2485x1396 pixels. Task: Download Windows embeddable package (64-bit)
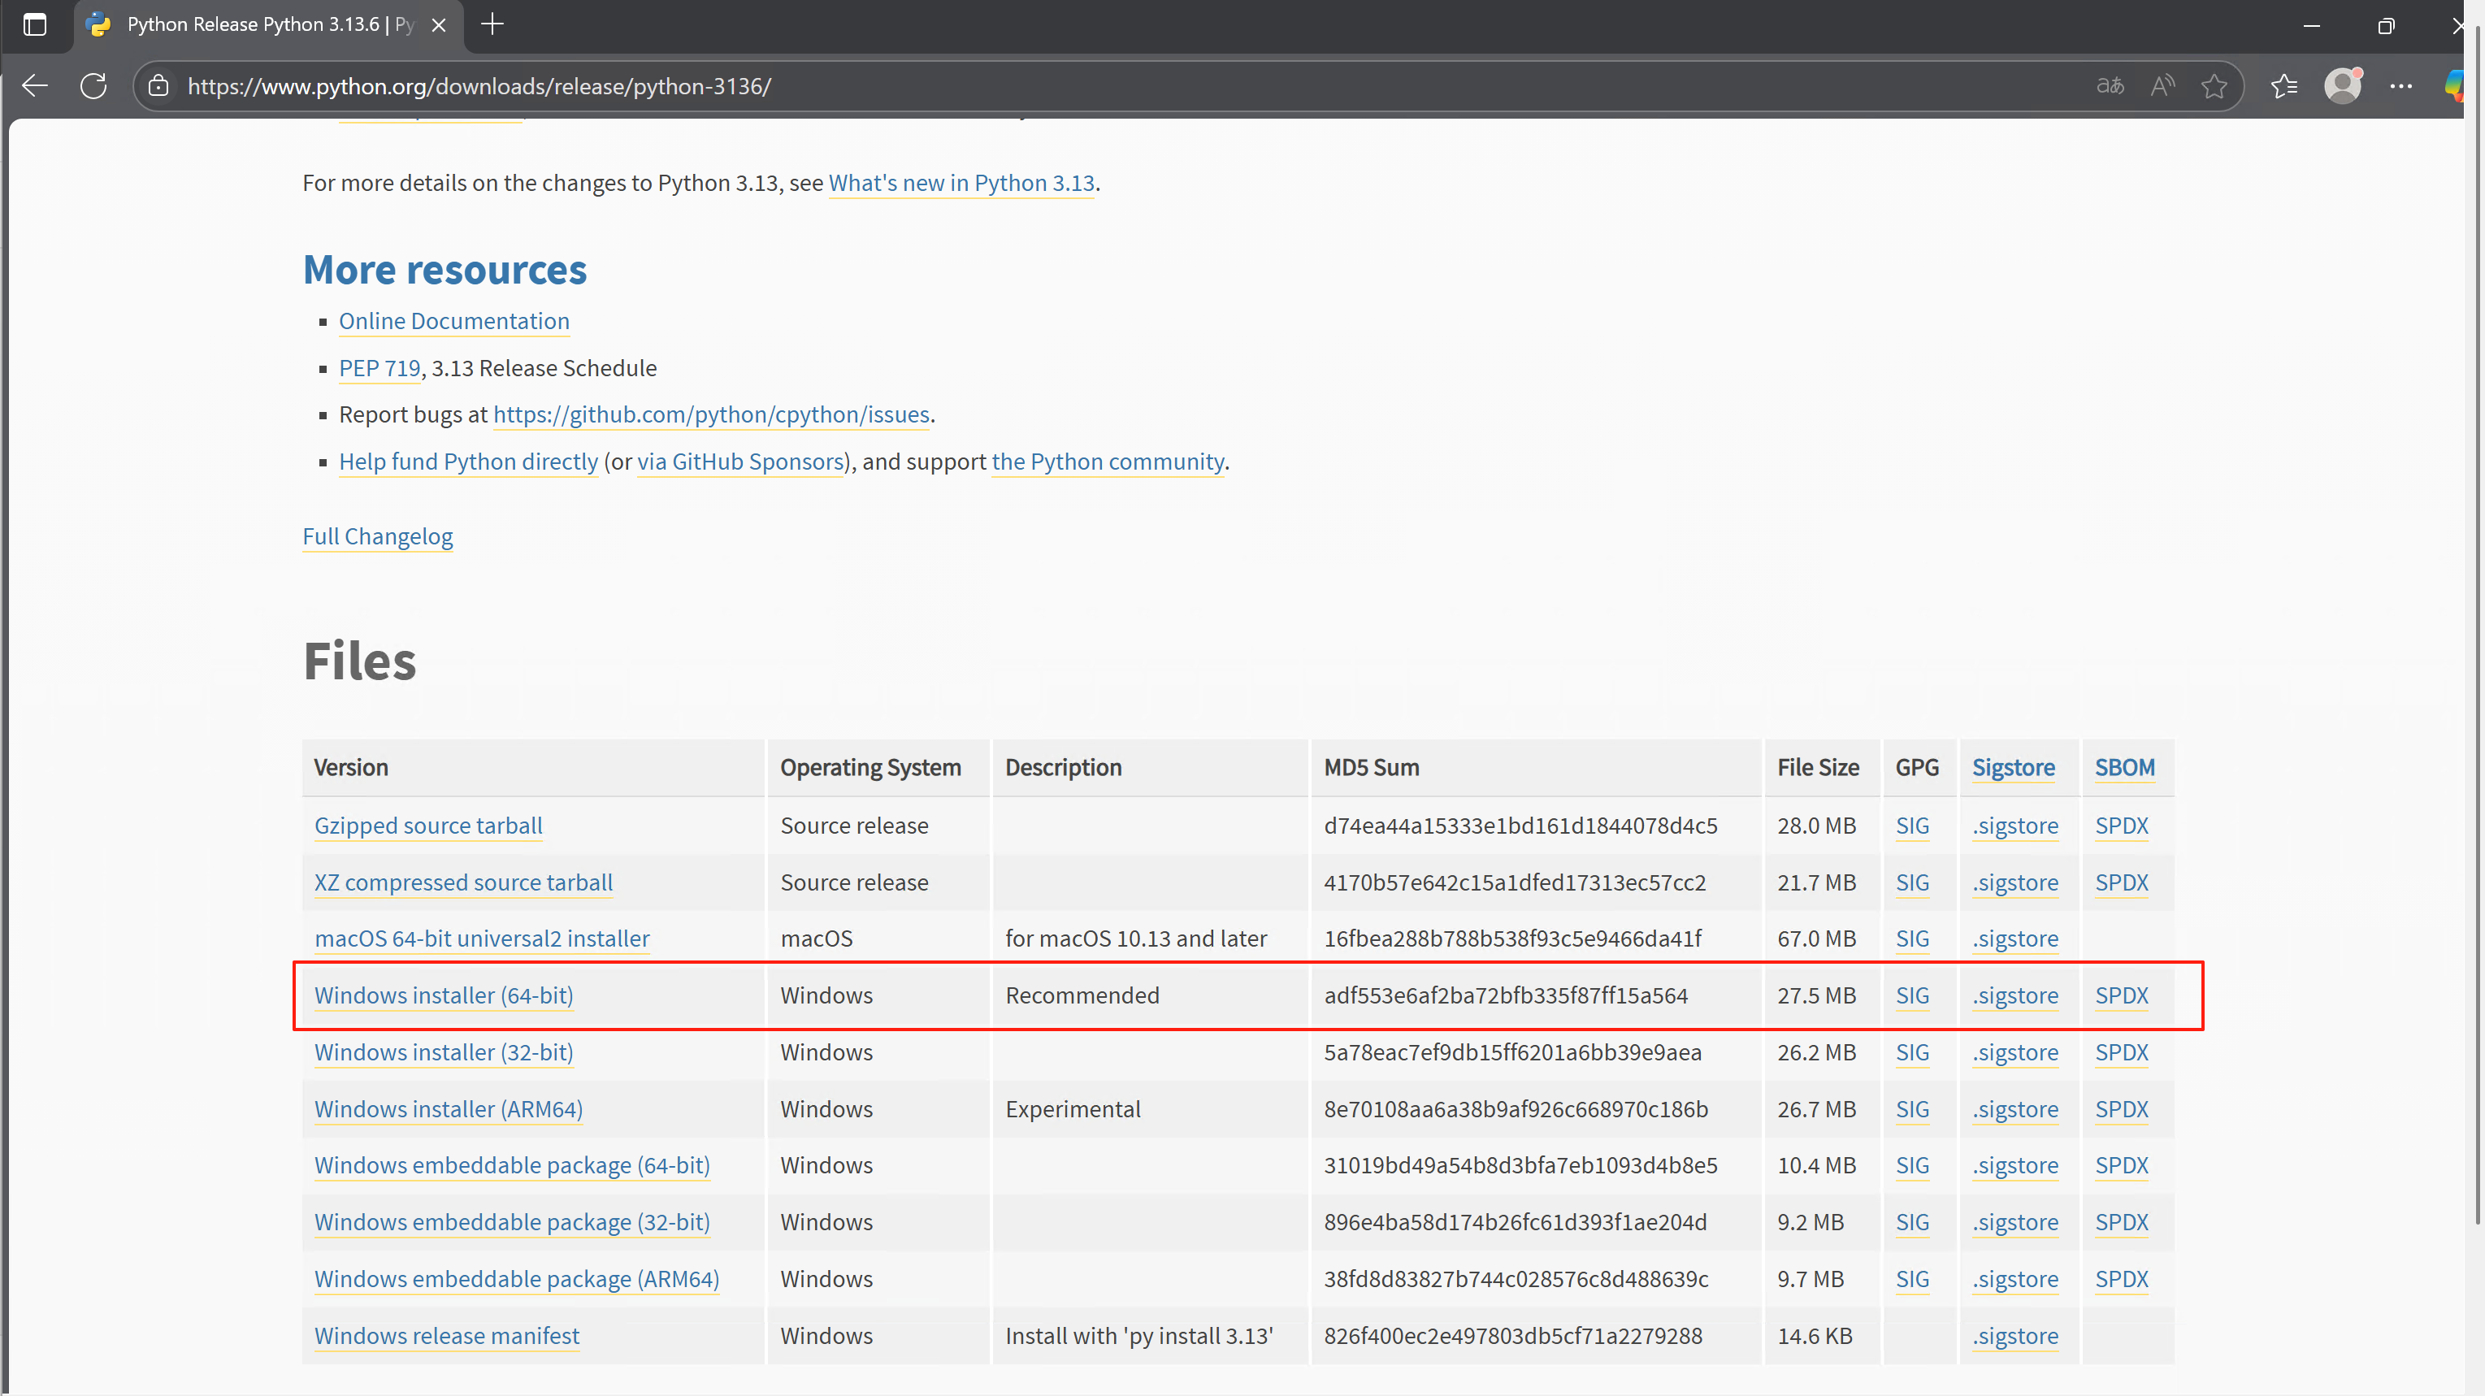[x=512, y=1165]
